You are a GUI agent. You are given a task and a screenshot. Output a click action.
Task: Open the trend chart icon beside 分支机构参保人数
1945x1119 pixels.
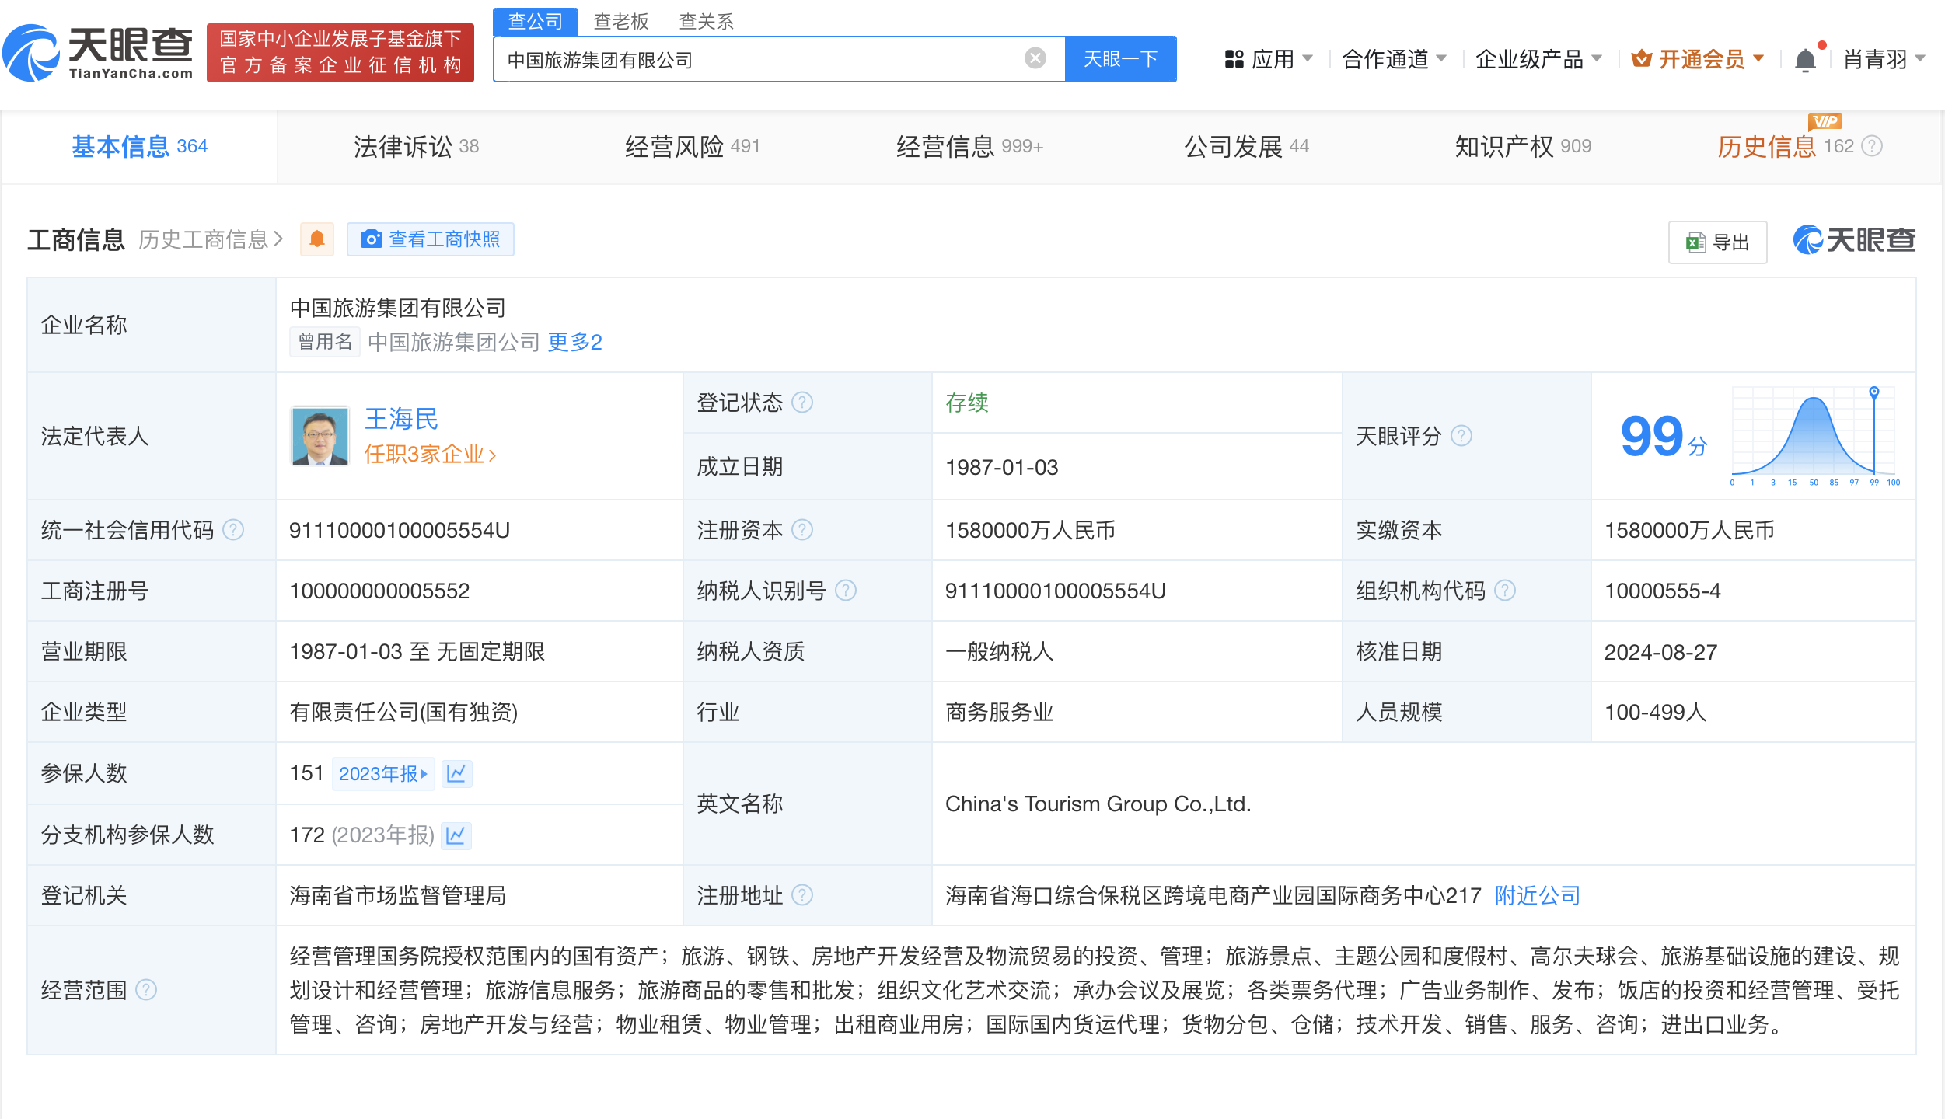click(x=457, y=835)
